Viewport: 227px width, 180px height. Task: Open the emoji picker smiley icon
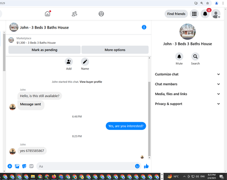click(x=137, y=166)
